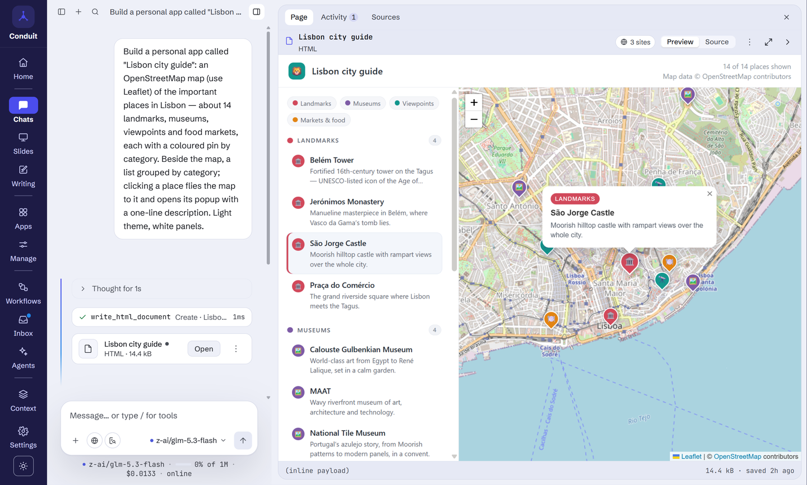Add an attachment with the composer plus icon
The width and height of the screenshot is (807, 485).
(76, 441)
